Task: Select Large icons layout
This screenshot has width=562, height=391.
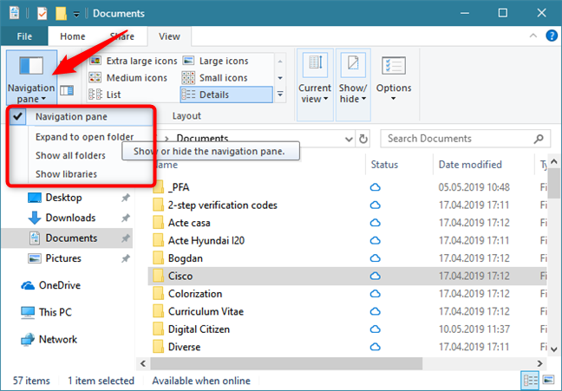Action: [216, 61]
